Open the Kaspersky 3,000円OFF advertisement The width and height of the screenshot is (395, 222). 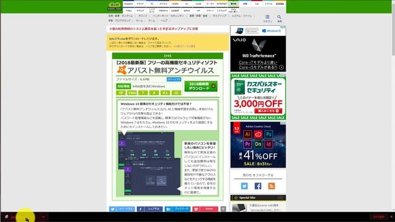[x=258, y=97]
